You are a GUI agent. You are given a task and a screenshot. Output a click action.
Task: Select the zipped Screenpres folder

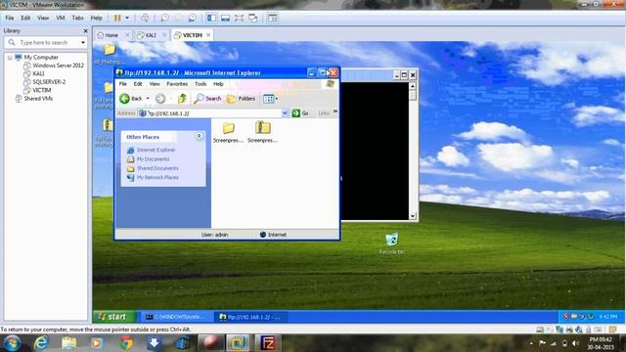tap(263, 133)
